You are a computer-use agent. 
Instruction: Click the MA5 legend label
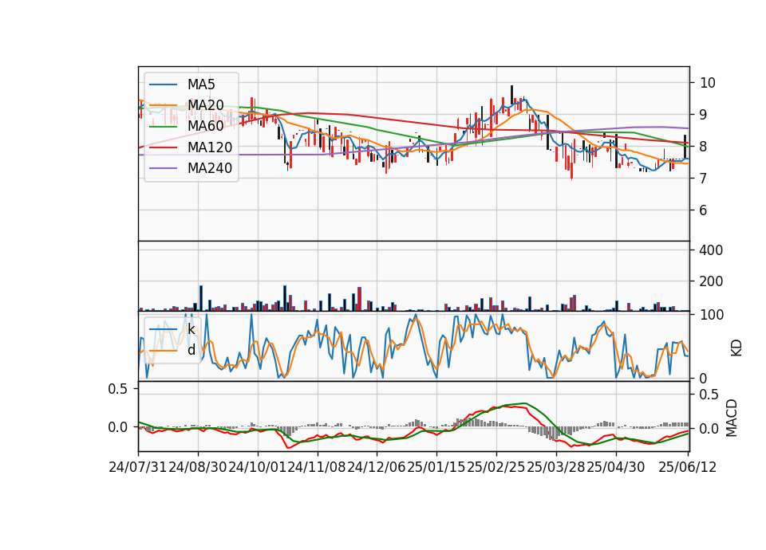coord(201,84)
